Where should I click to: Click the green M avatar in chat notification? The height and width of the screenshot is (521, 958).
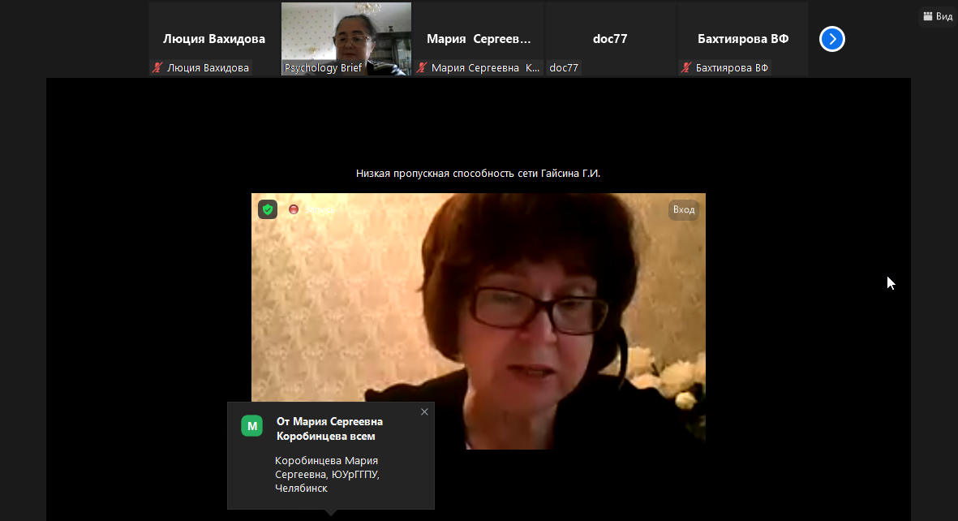pos(252,425)
